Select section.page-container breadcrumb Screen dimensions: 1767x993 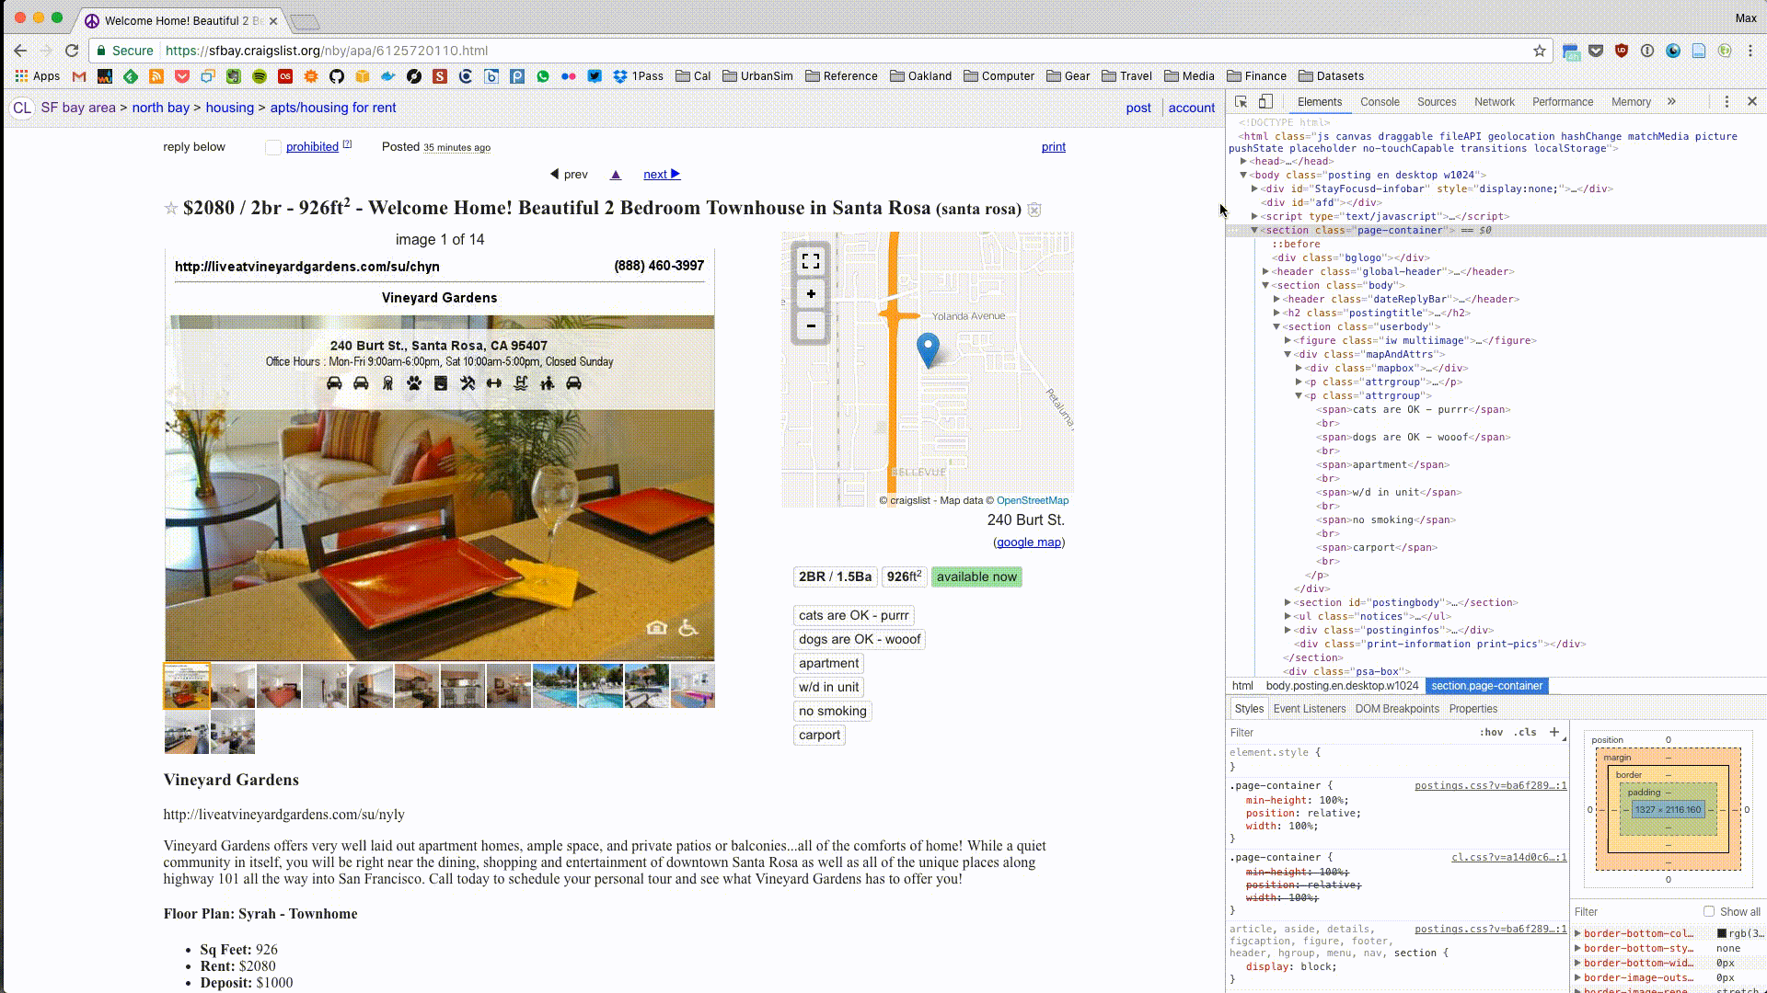pyautogui.click(x=1486, y=686)
